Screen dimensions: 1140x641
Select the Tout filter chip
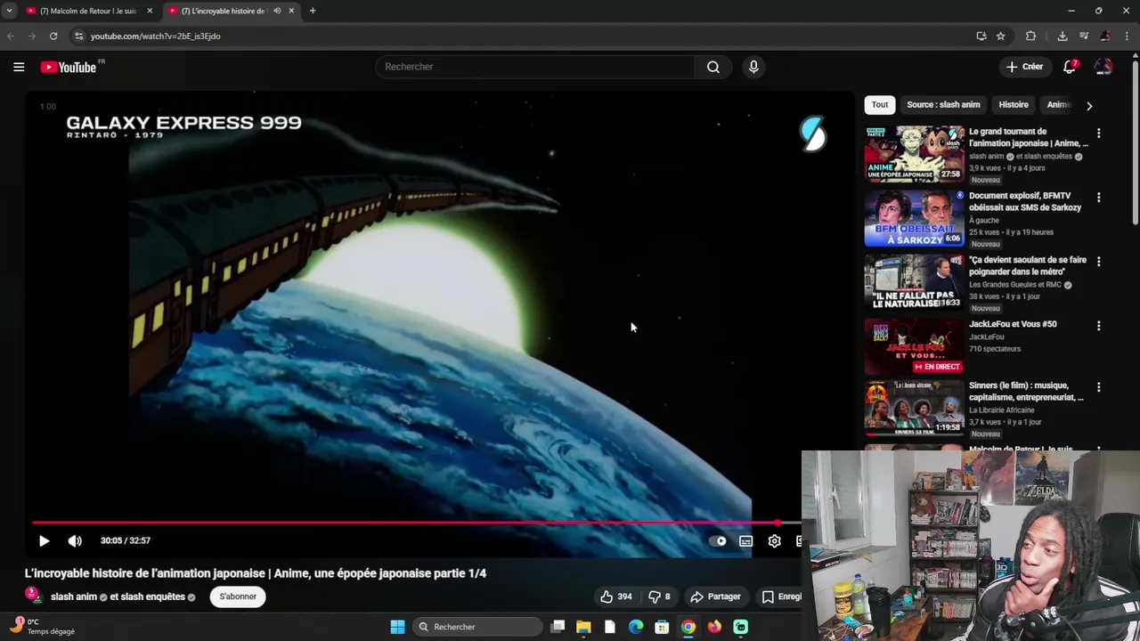tap(880, 105)
